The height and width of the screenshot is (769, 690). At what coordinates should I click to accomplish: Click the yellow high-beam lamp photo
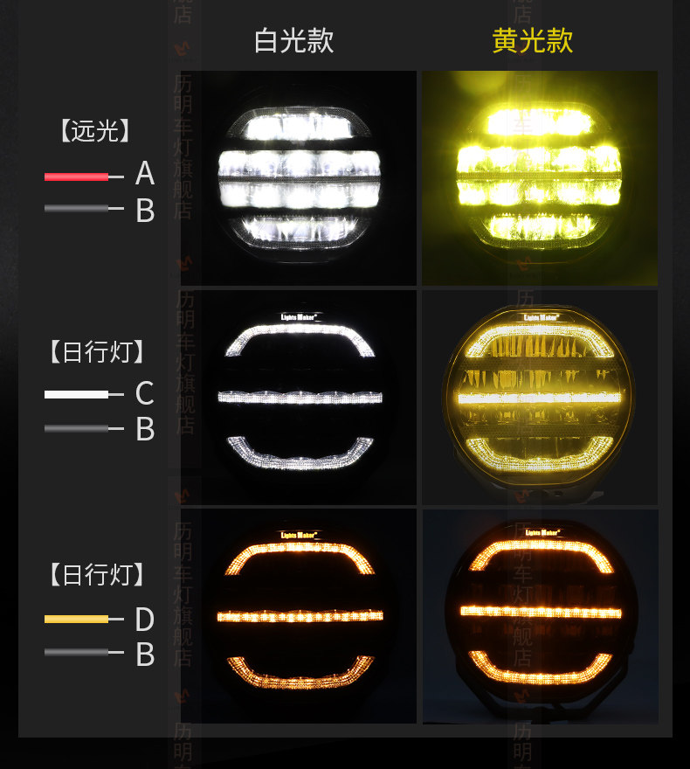pyautogui.click(x=540, y=178)
